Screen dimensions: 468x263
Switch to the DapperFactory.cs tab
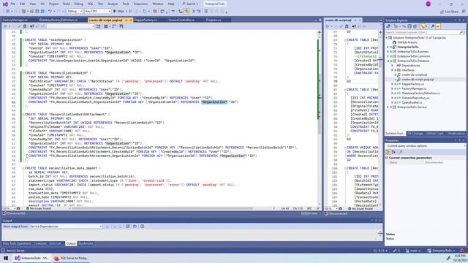coord(146,20)
